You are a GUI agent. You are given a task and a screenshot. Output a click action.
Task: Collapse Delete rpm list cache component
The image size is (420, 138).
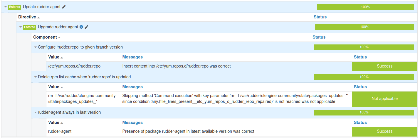pos(36,77)
